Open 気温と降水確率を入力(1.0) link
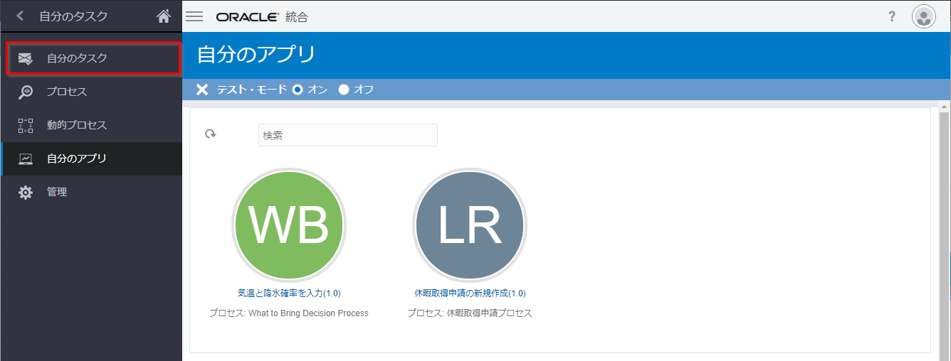The image size is (951, 361). [x=288, y=293]
